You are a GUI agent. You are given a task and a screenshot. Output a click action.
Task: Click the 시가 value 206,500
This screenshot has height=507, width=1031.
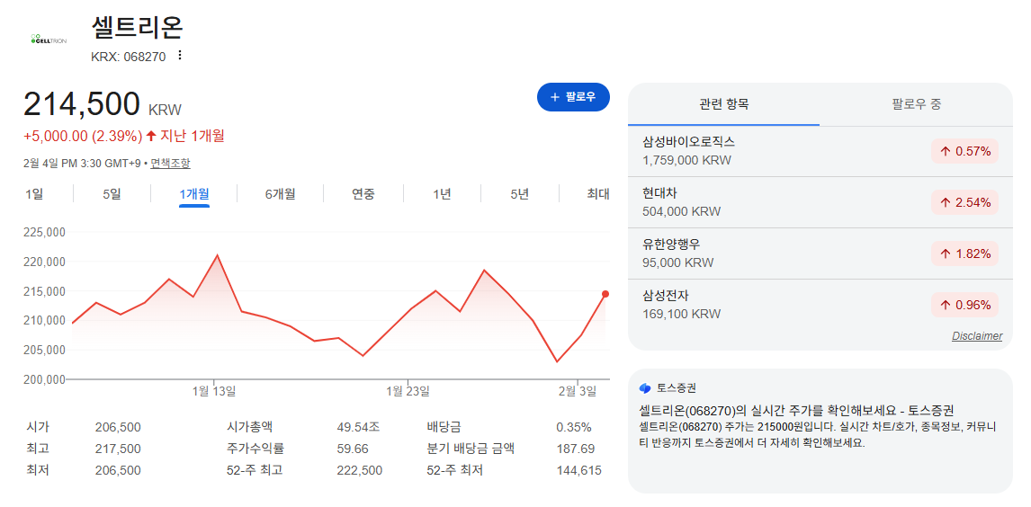[x=119, y=428]
